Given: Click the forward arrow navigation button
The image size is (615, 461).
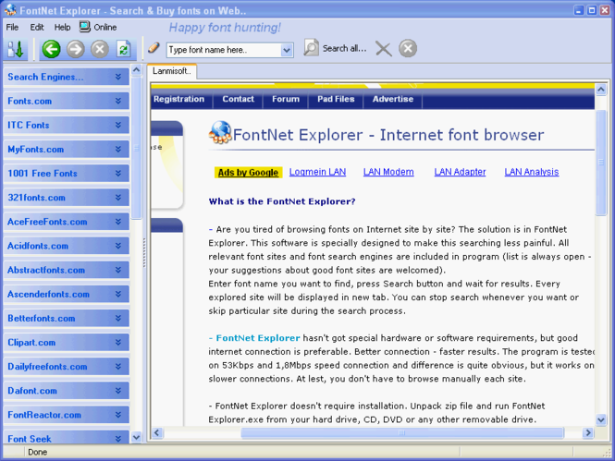Looking at the screenshot, I should pyautogui.click(x=75, y=49).
